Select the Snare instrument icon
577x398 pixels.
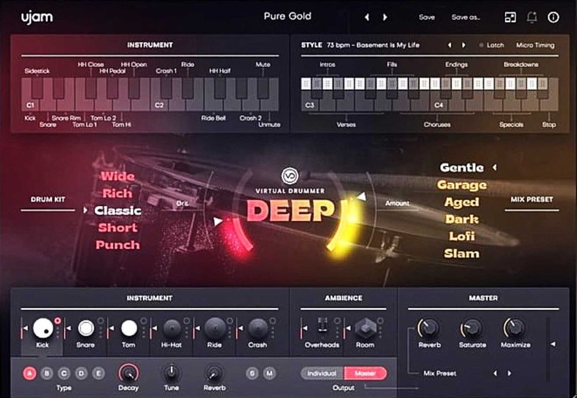pyautogui.click(x=86, y=328)
